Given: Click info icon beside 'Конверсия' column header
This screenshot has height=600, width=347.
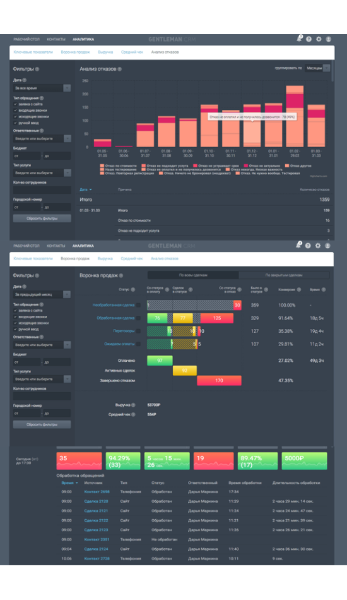Looking at the screenshot, I should 299,290.
